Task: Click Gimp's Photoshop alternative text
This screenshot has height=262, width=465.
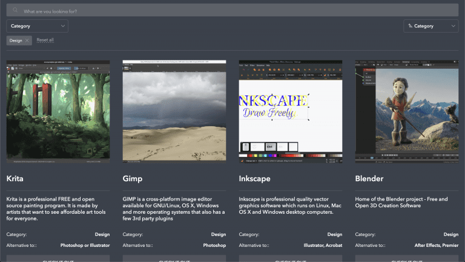Action: [214, 245]
